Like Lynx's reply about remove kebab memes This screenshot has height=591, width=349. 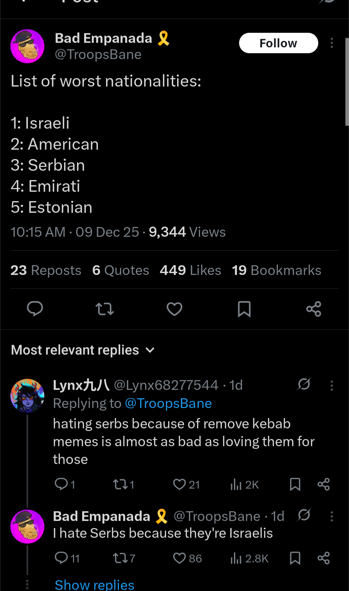[180, 484]
